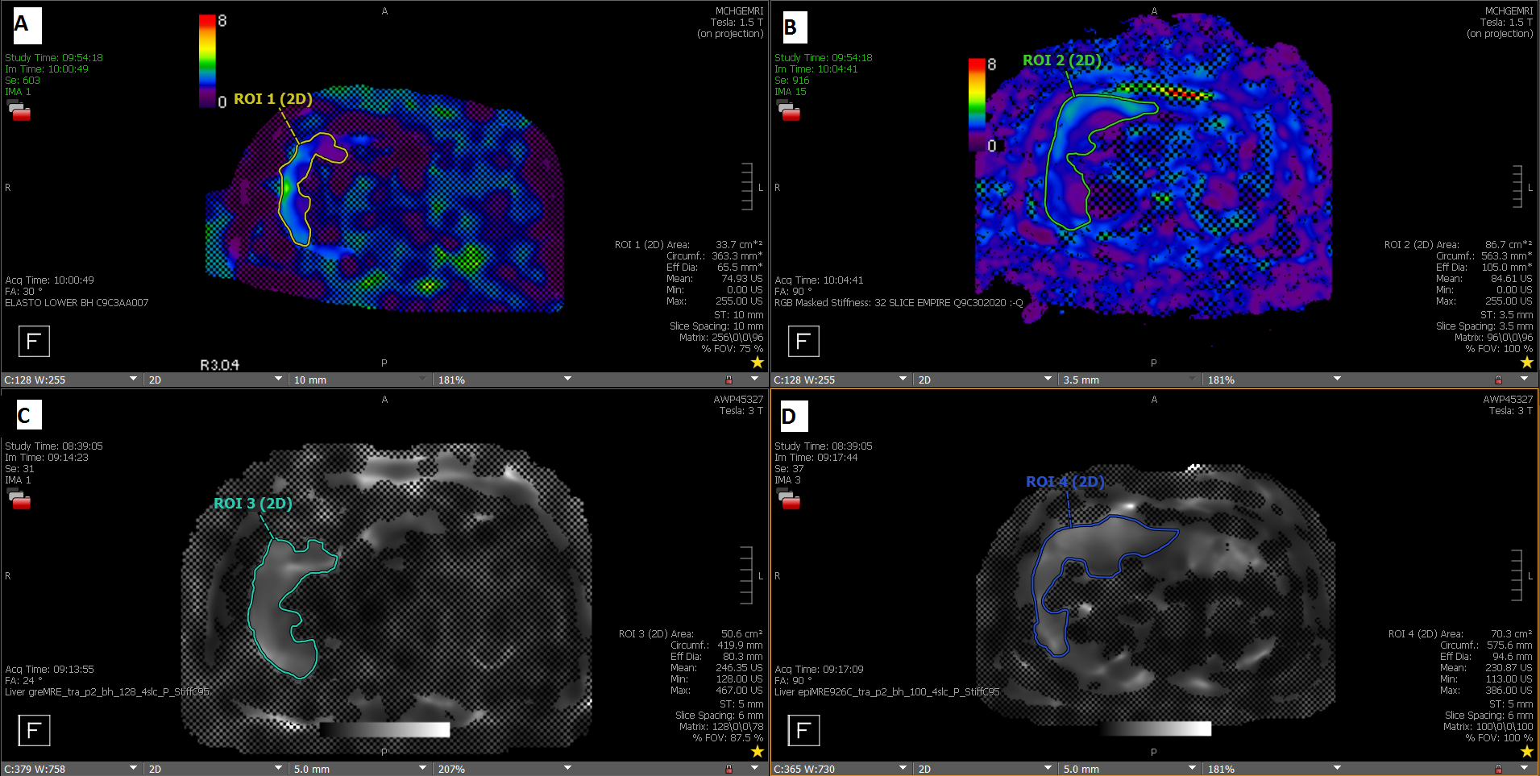Screen dimensions: 1540x776
Task: Click the series stack icon in panel B
Action: tap(787, 110)
